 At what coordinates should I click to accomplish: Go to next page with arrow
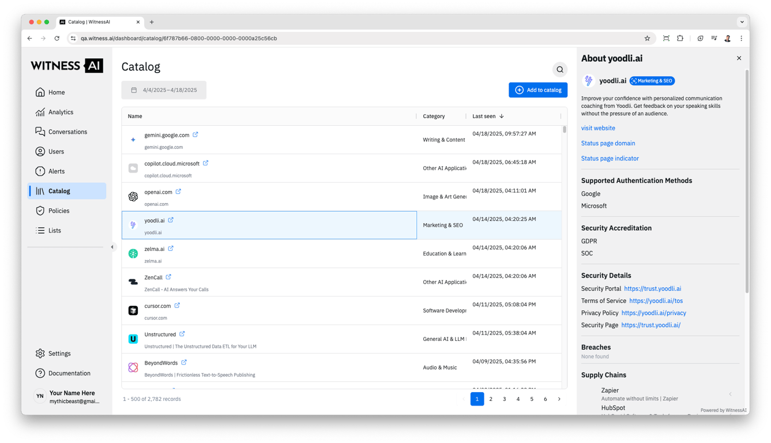click(x=559, y=399)
